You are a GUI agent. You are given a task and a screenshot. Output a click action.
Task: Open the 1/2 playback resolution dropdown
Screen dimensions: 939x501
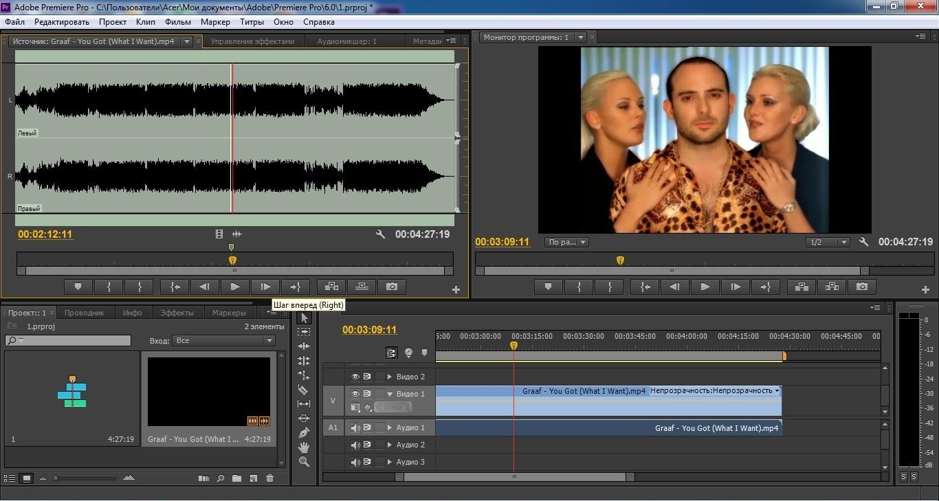[x=828, y=242]
